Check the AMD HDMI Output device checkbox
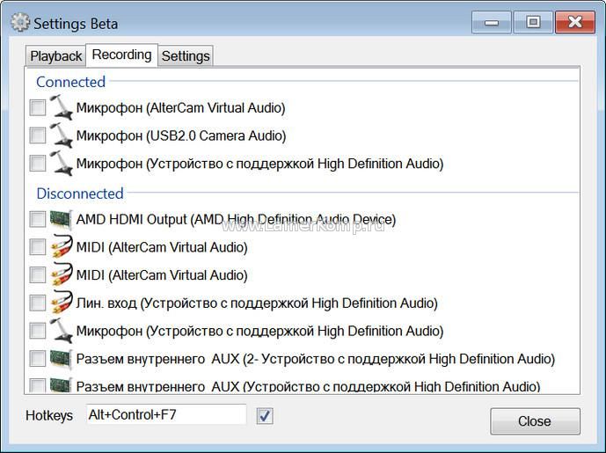 point(38,219)
